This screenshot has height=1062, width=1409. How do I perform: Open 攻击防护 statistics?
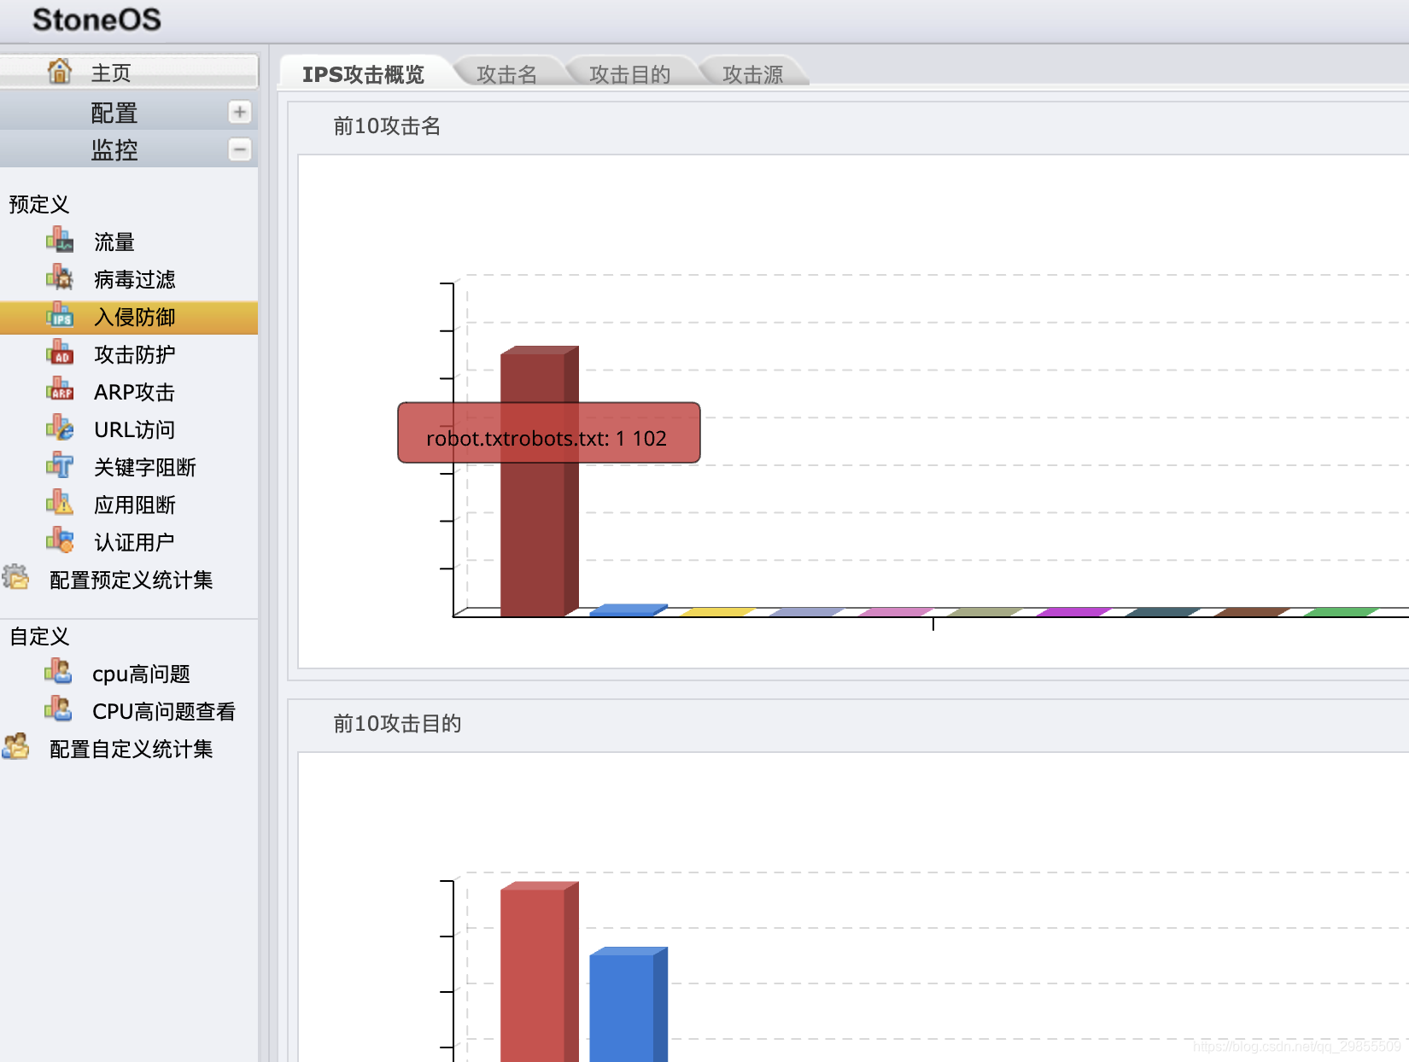click(135, 354)
